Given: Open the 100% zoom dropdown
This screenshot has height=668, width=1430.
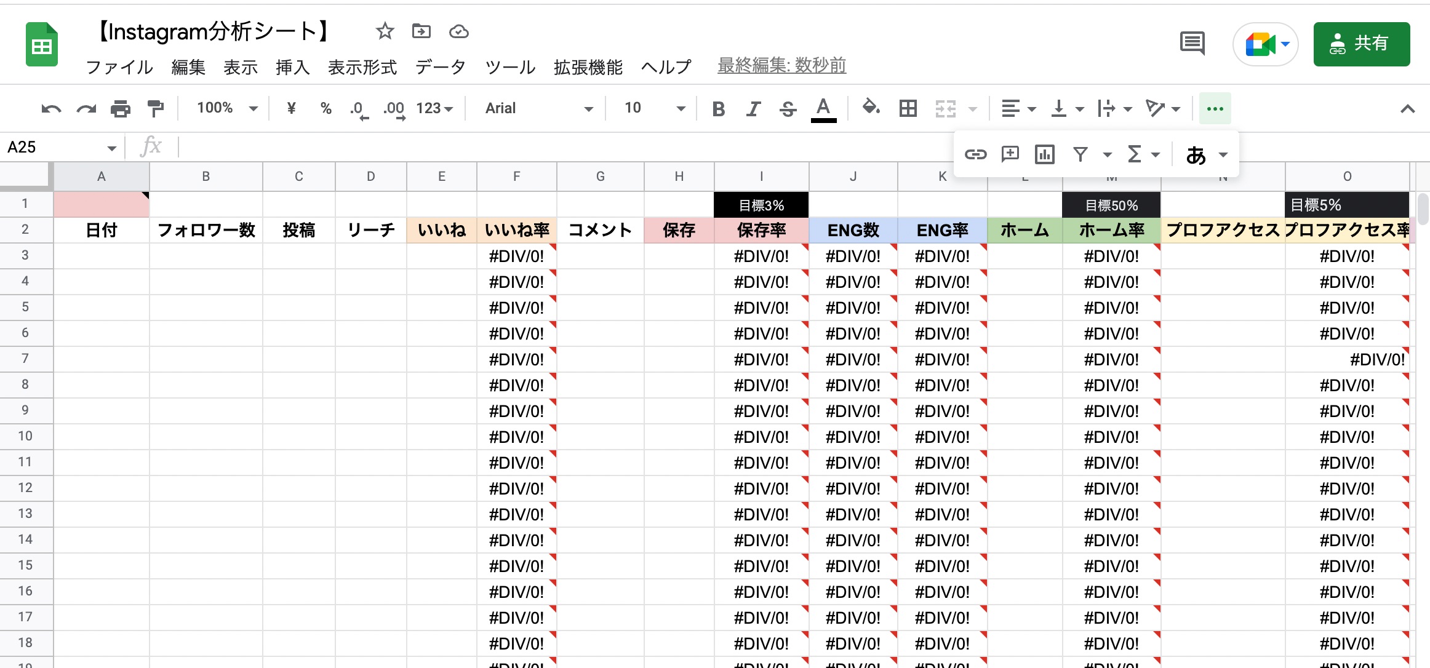Looking at the screenshot, I should coord(226,109).
